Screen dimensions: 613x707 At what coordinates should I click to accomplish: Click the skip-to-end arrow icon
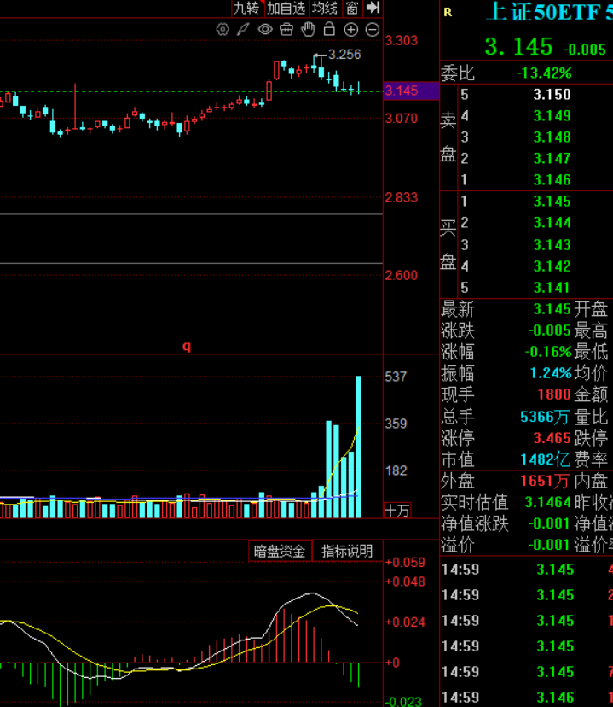373,8
